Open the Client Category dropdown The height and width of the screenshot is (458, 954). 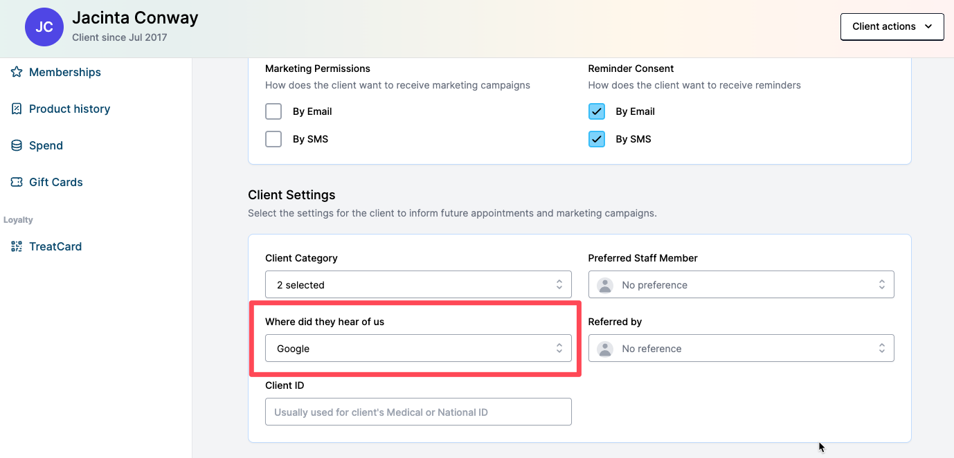click(x=418, y=284)
